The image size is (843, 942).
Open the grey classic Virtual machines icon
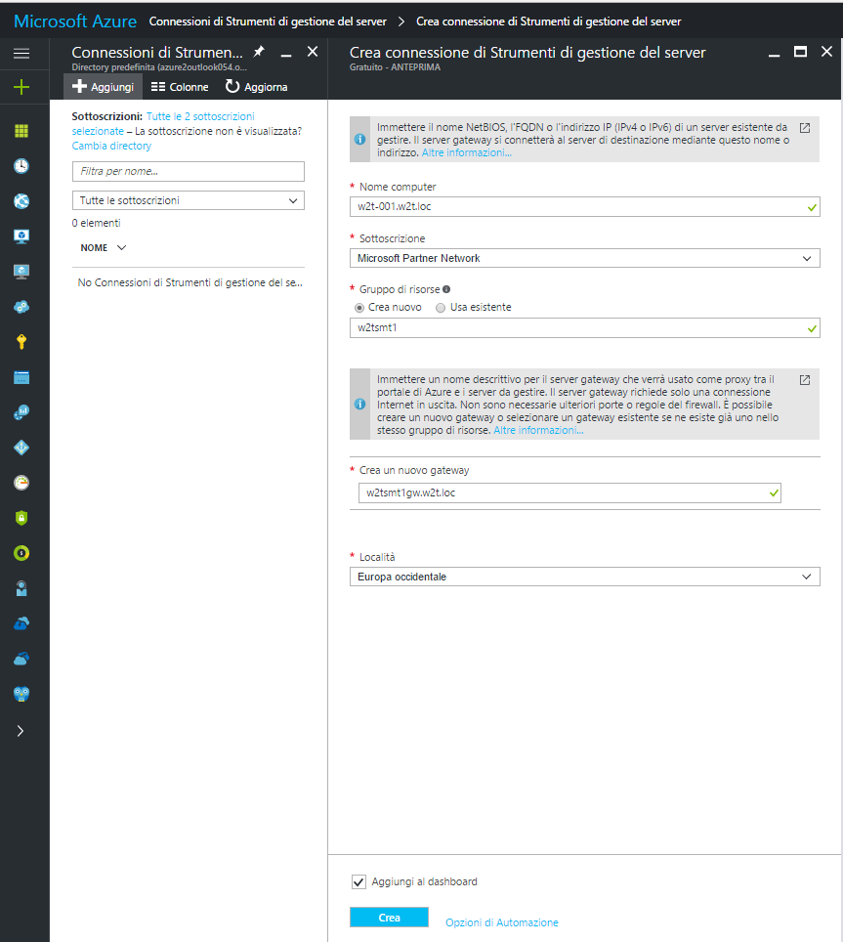(21, 272)
